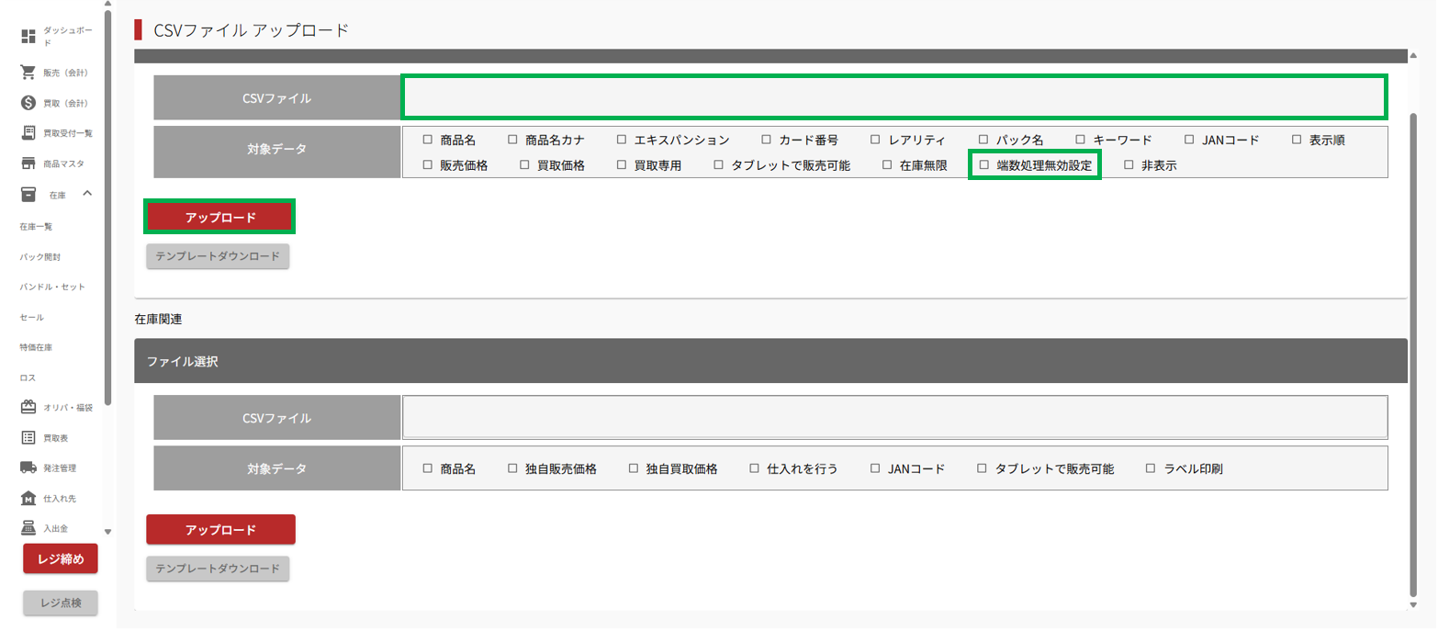
Task: Click the sidebar scroll down arrow
Action: pyautogui.click(x=107, y=531)
